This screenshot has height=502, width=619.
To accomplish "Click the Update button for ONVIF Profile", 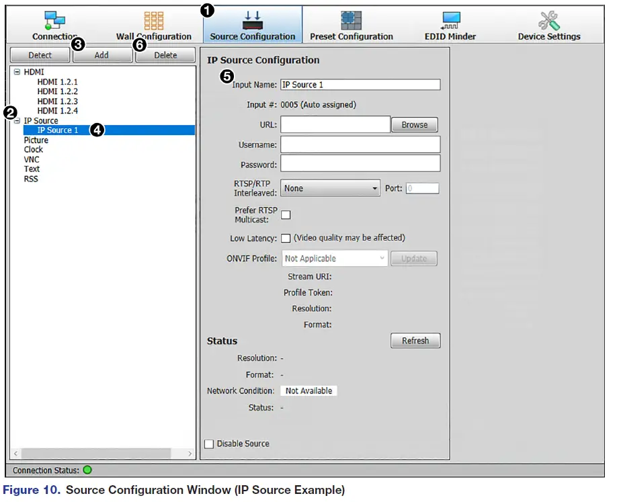I will tap(414, 259).
